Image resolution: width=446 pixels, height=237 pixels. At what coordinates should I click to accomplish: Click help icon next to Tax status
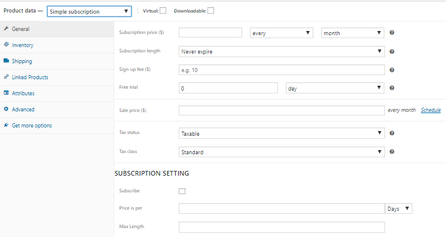pos(392,133)
